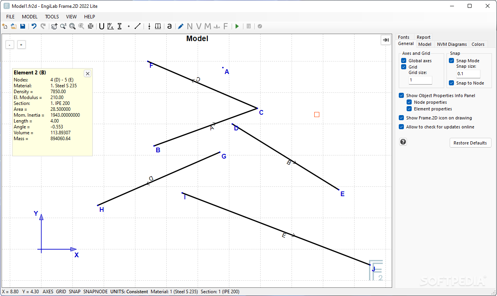Click the greyed-out redo arrow
Image resolution: width=497 pixels, height=296 pixels.
tap(43, 26)
